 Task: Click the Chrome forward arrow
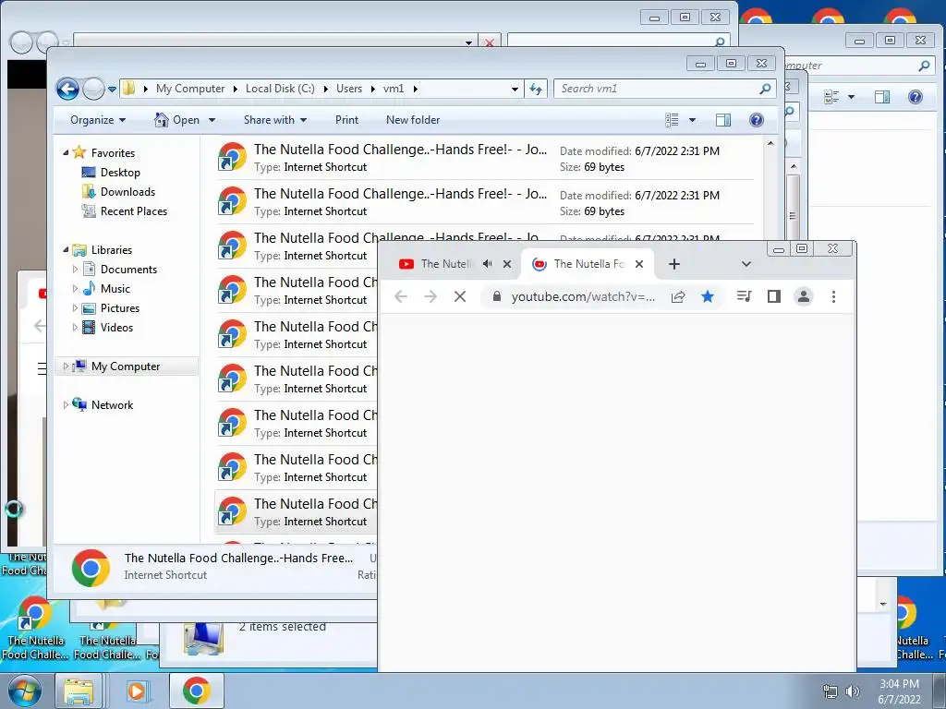[431, 296]
